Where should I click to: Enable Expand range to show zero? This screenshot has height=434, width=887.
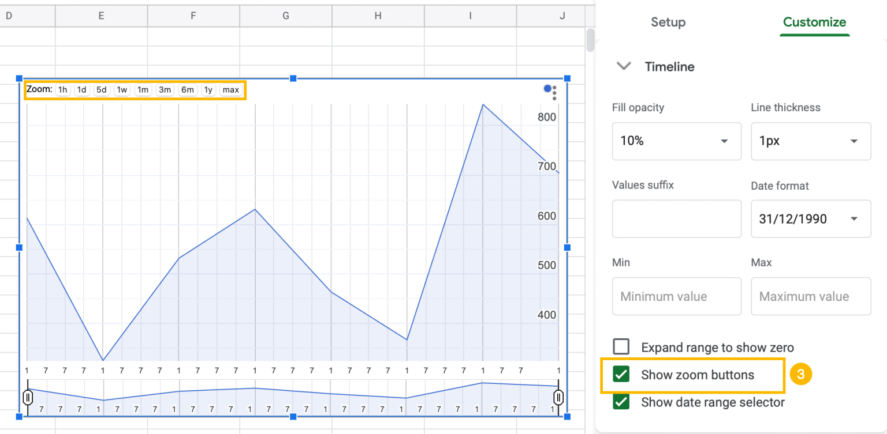(621, 346)
